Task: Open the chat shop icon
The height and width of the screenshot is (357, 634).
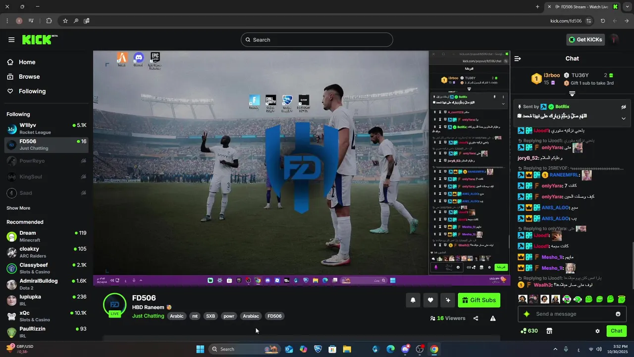Action: click(549, 331)
